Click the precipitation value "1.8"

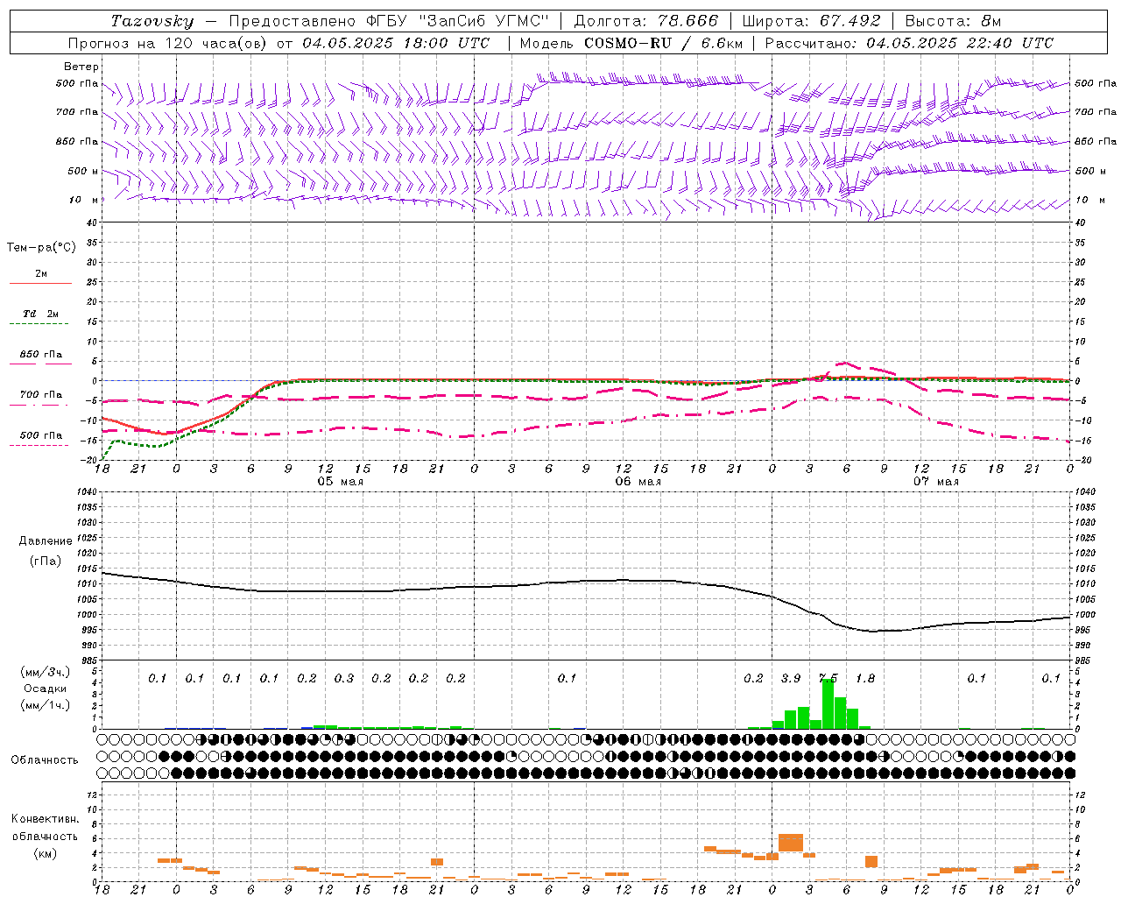point(865,678)
